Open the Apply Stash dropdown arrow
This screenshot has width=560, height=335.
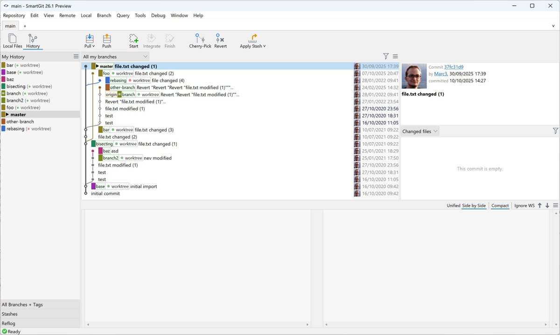point(265,46)
